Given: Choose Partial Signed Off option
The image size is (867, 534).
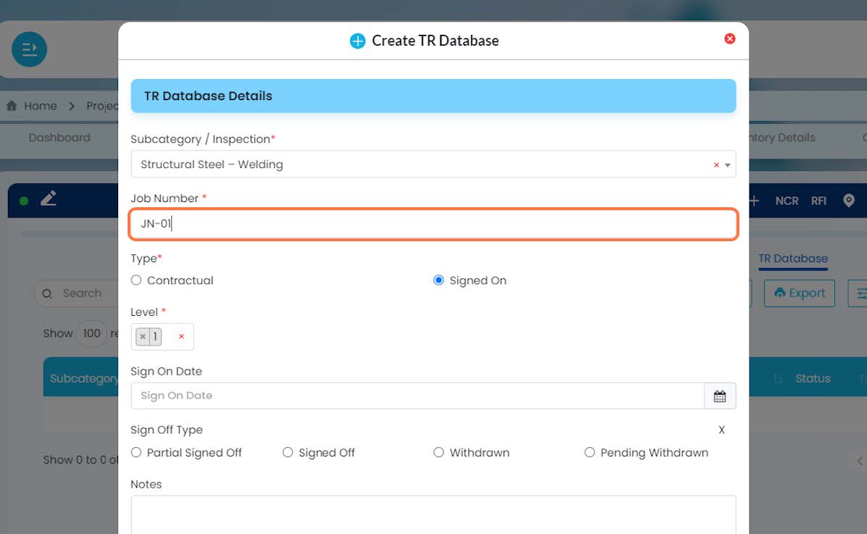Looking at the screenshot, I should pyautogui.click(x=136, y=452).
